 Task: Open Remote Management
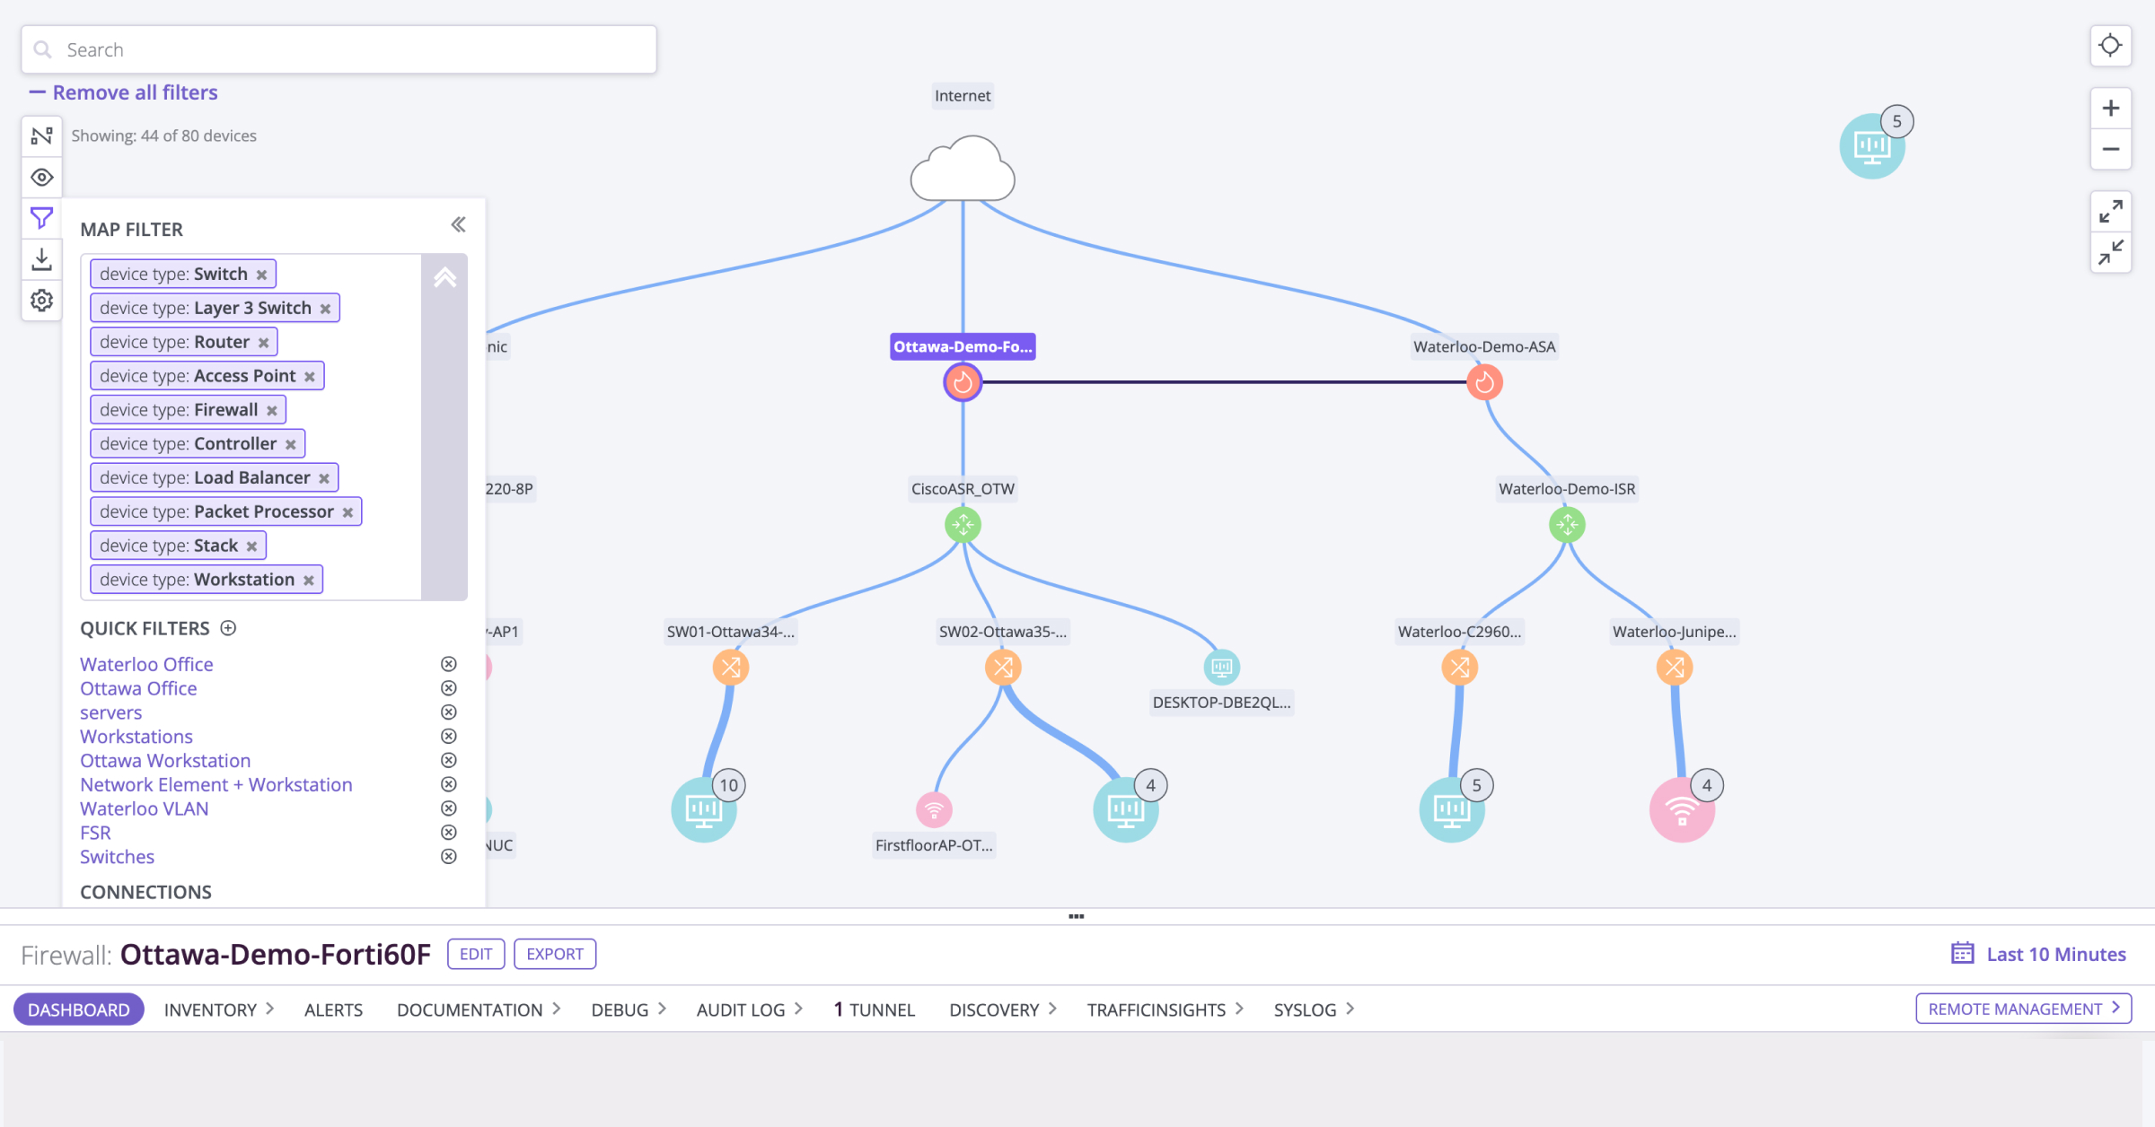(x=2024, y=1009)
